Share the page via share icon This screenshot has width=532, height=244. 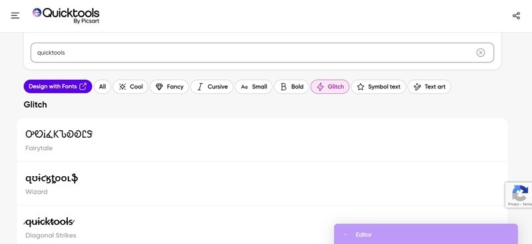pos(516,15)
